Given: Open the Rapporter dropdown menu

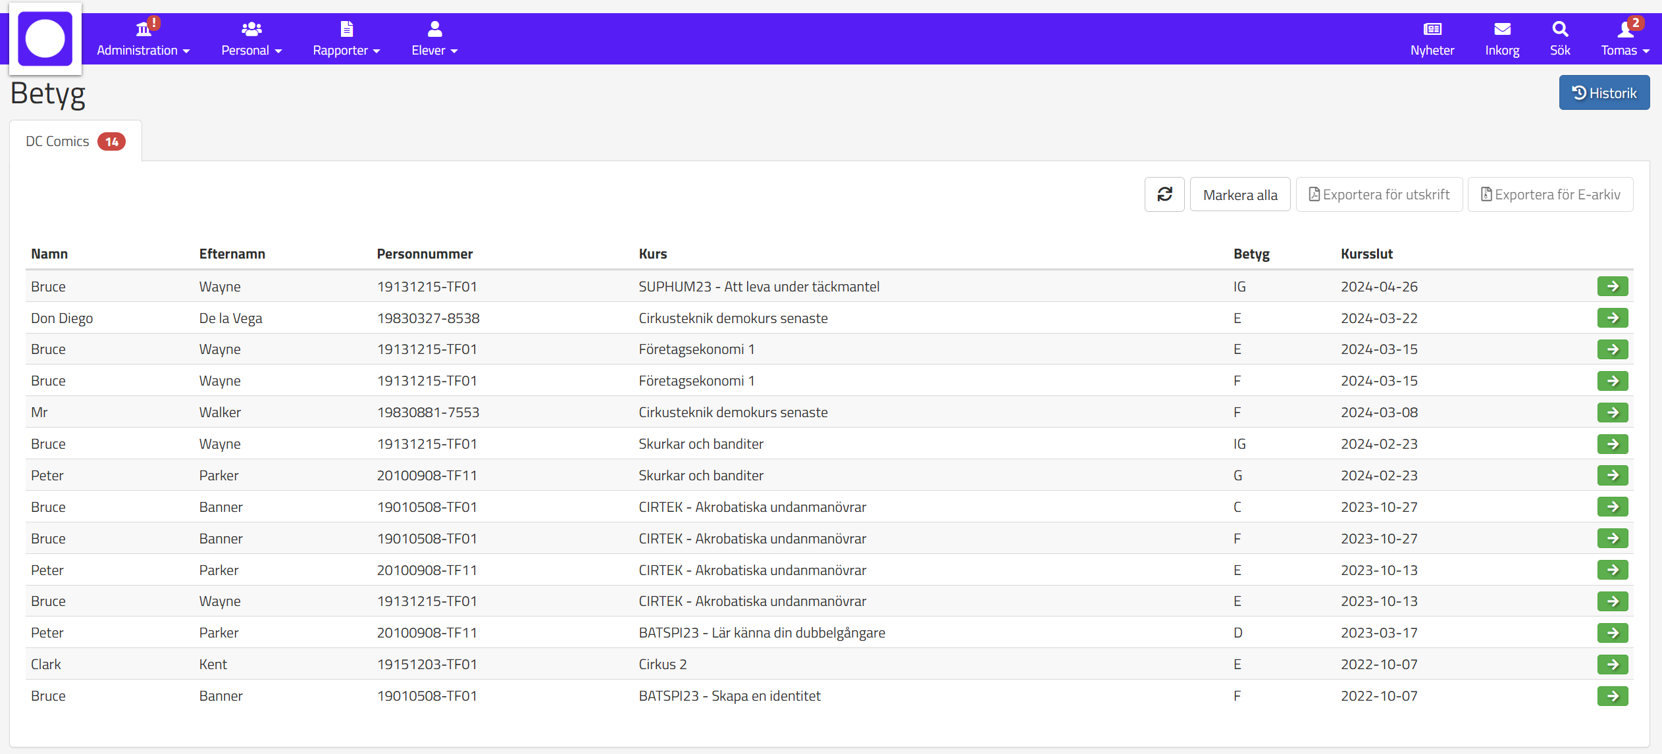Looking at the screenshot, I should point(346,39).
